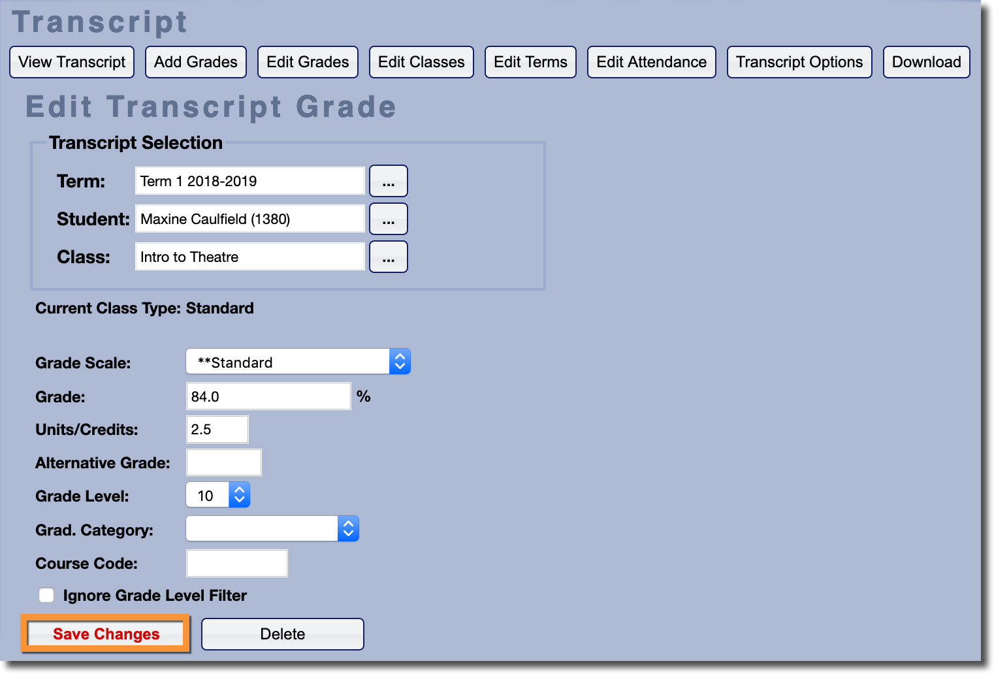Enable Ignore Grade Level Filter checkbox
Image resolution: width=994 pixels, height=674 pixels.
46,595
